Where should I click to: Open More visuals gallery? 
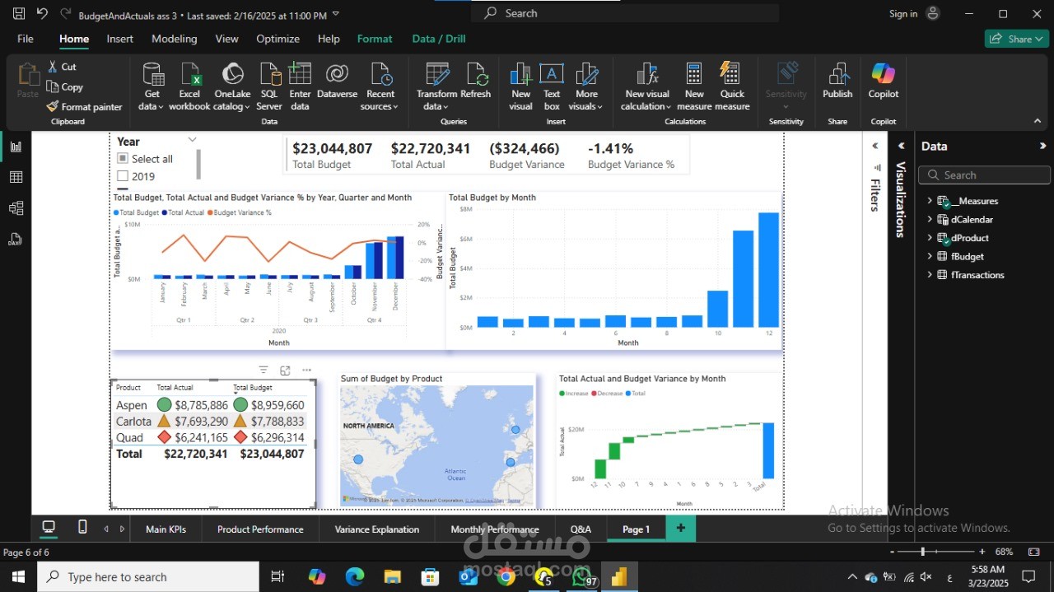(586, 86)
